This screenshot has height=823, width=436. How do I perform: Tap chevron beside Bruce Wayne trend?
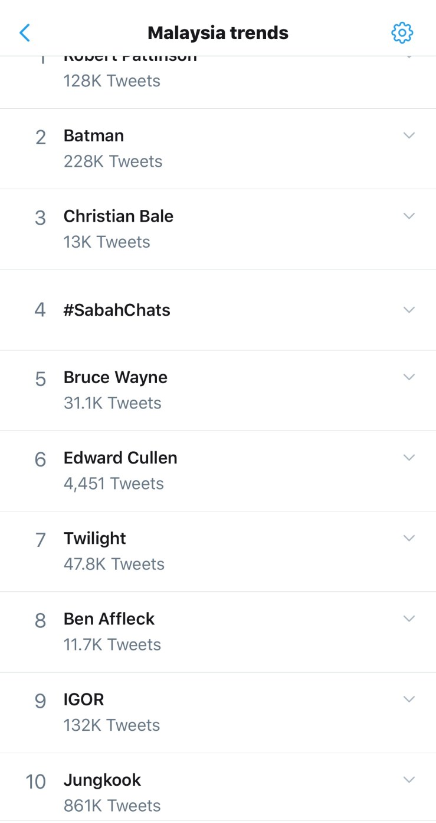409,377
